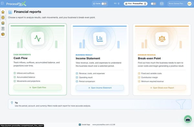Click the Financial reports page heading

[27, 12]
